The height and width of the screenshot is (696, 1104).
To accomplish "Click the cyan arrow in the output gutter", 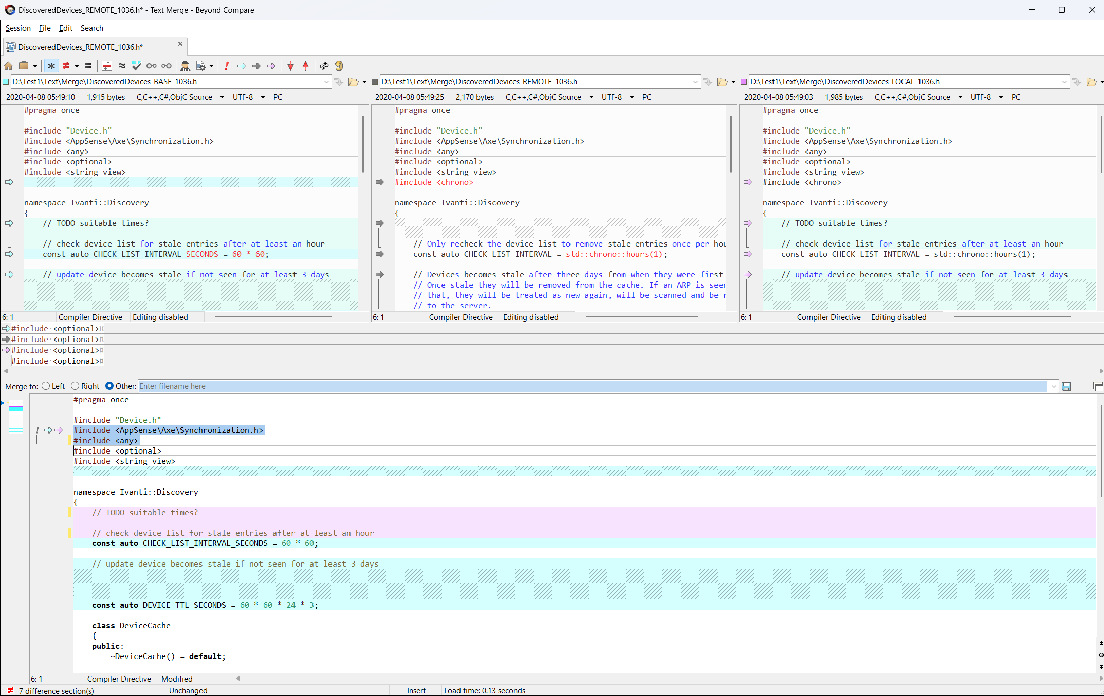I will tap(48, 430).
